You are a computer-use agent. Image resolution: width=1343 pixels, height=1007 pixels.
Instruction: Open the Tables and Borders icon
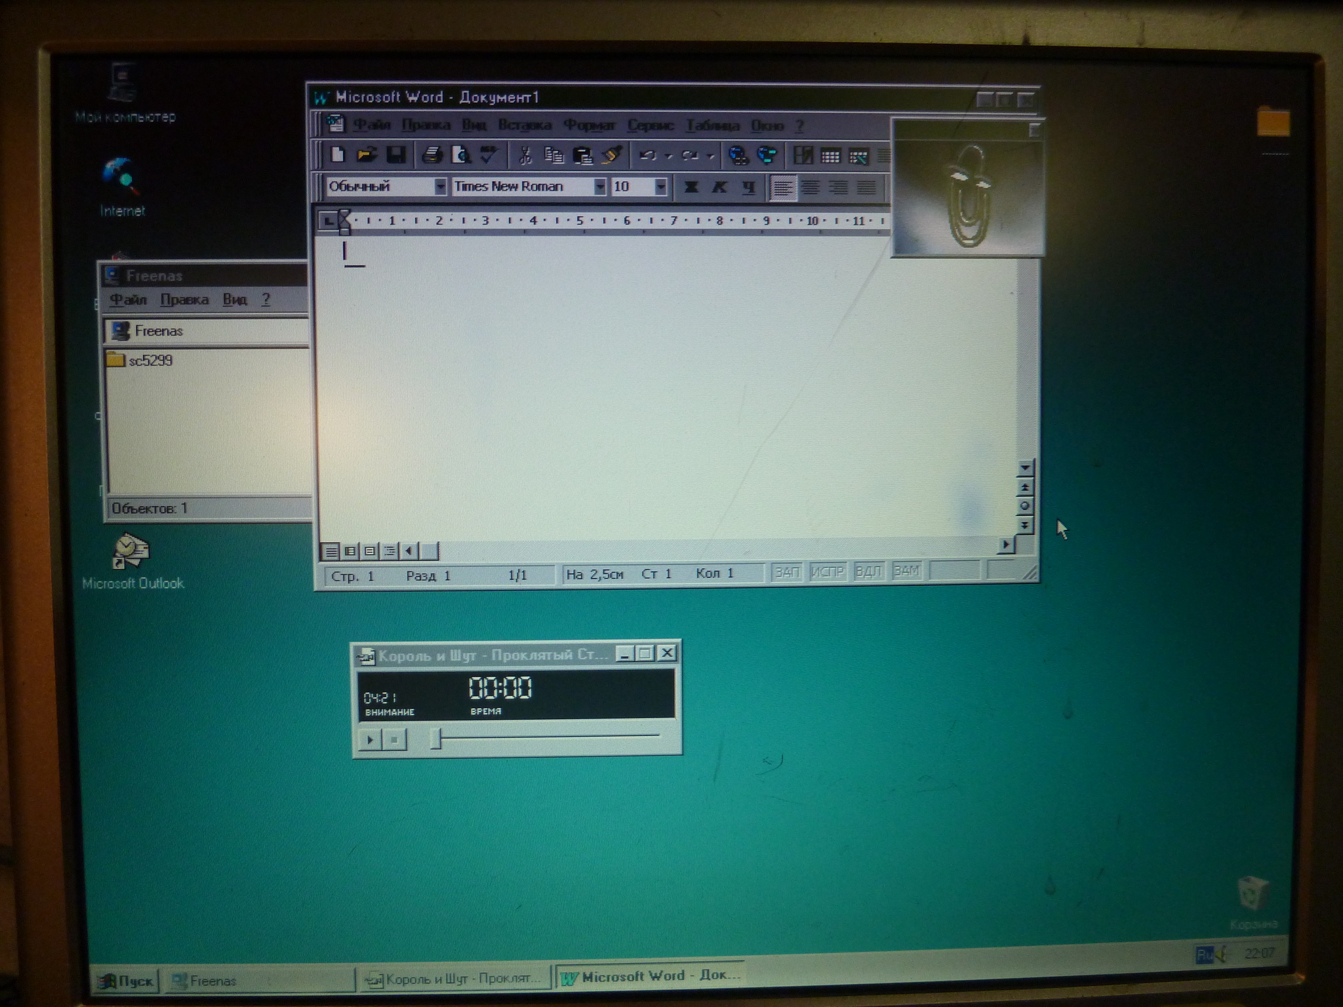tap(803, 155)
